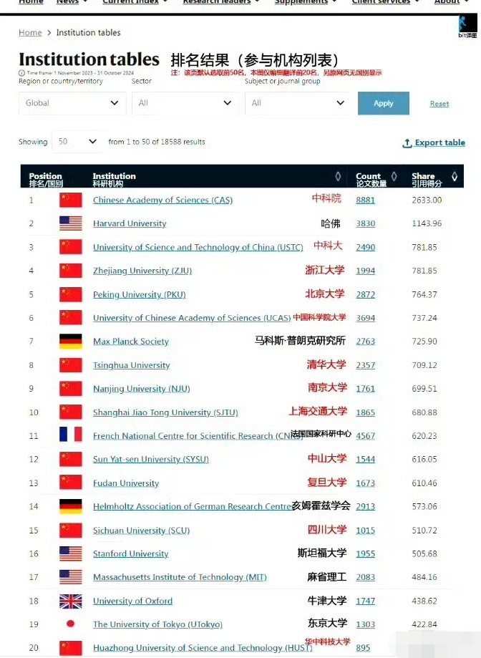
Task: Click the China flag in the Fudan University row
Action: click(70, 483)
